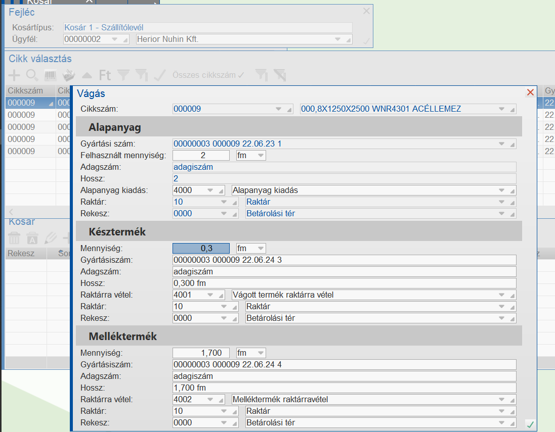Open the Felhasznált mennyiség unit dropdown

coord(261,156)
